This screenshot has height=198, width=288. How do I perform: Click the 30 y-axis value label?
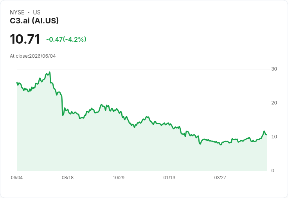click(x=274, y=69)
